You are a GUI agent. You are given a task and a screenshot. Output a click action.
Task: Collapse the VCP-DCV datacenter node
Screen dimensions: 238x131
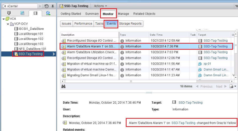tap(8, 24)
